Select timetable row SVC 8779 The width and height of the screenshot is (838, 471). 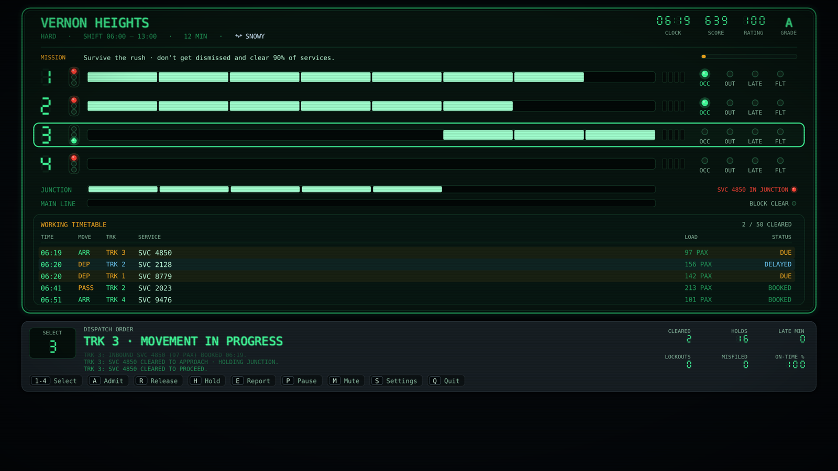tap(417, 276)
